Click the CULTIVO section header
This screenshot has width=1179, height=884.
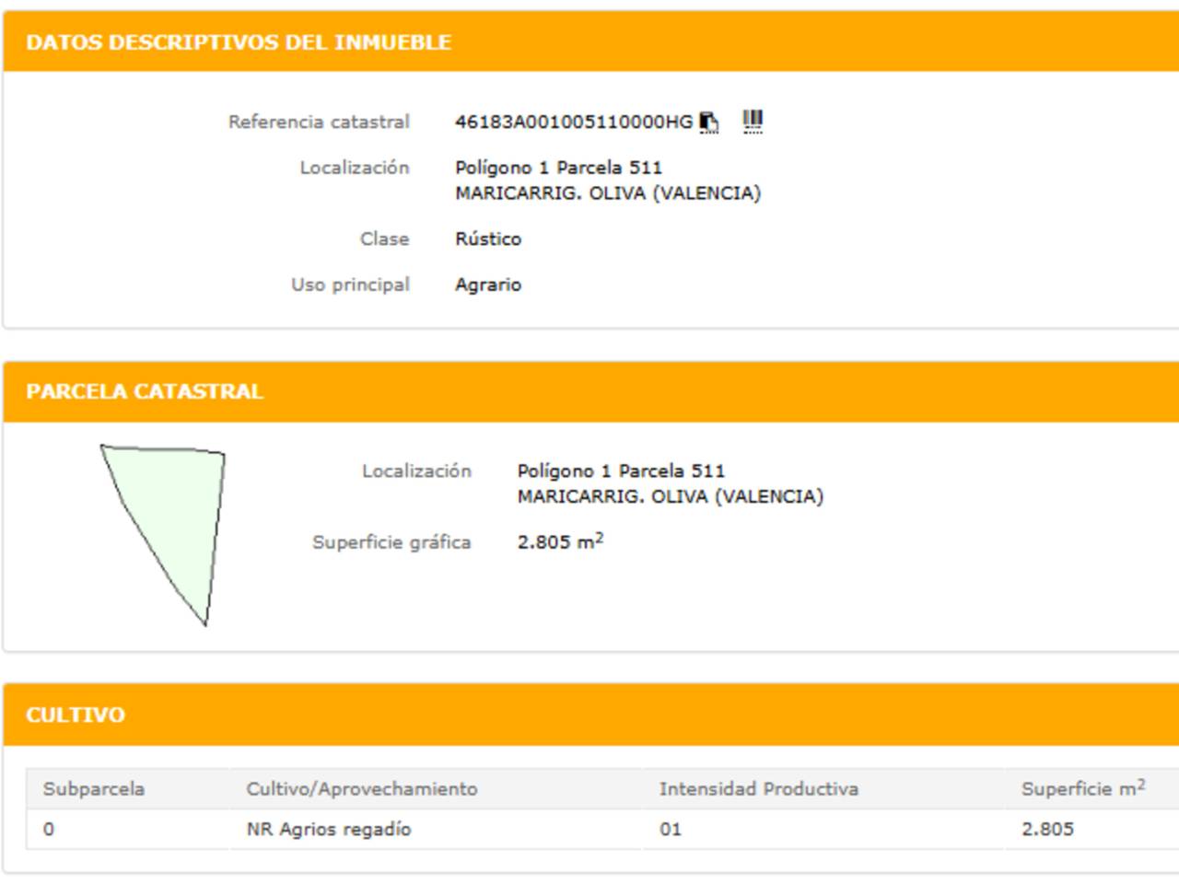click(x=76, y=715)
